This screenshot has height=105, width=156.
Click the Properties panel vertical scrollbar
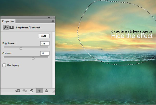point(53,60)
